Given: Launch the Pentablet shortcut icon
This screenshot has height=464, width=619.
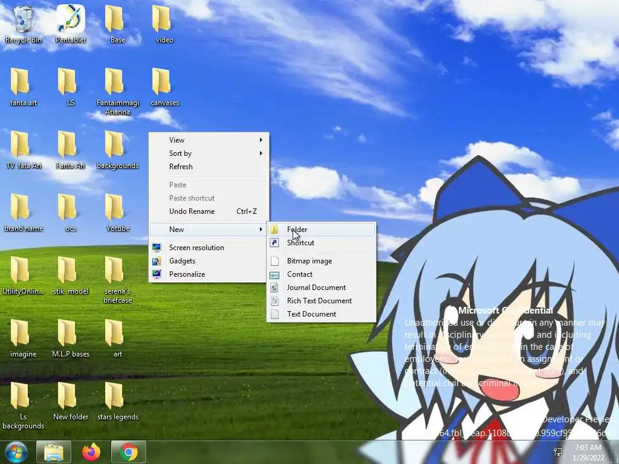Looking at the screenshot, I should click(71, 24).
